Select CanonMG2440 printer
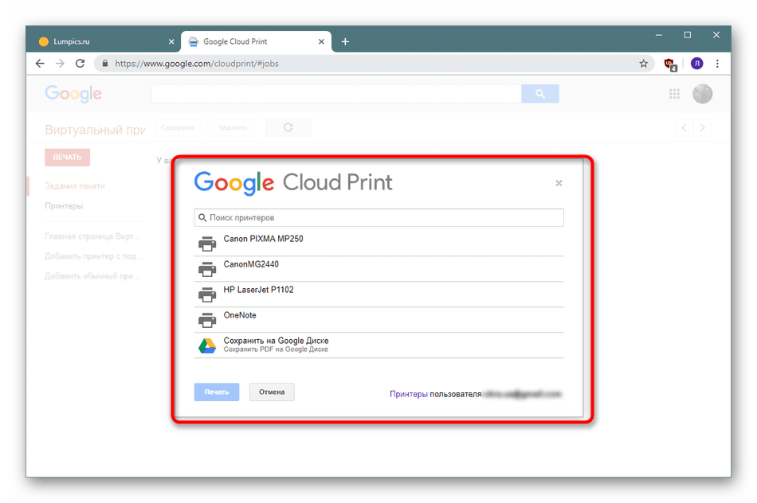This screenshot has width=757, height=503. [379, 269]
